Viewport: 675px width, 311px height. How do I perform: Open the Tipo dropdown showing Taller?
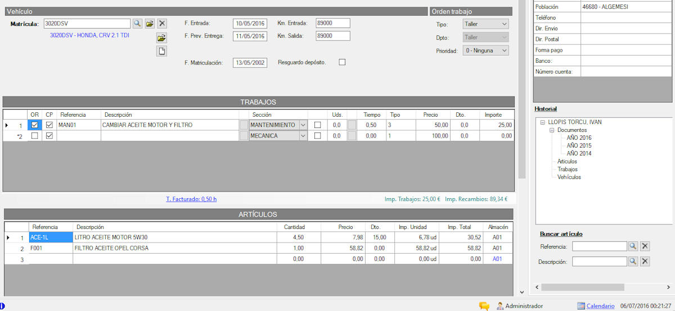tap(485, 24)
